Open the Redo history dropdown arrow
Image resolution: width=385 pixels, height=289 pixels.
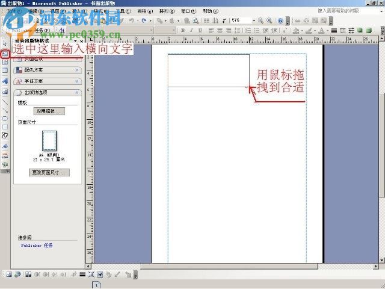[150, 21]
